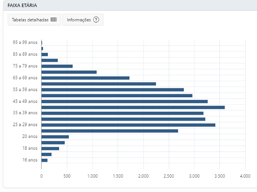Click the question mark icon beside Informações
257x192 pixels.
coord(96,20)
